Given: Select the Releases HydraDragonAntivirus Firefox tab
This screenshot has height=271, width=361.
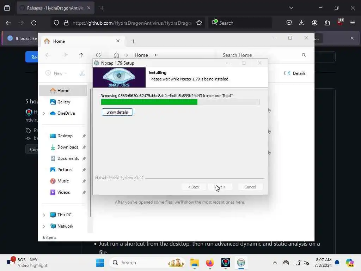Looking at the screenshot, I should [x=55, y=8].
